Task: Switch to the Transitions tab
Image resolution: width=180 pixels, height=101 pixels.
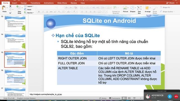Action: tap(35, 3)
